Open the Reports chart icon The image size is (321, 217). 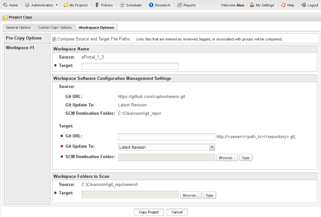click(x=180, y=5)
